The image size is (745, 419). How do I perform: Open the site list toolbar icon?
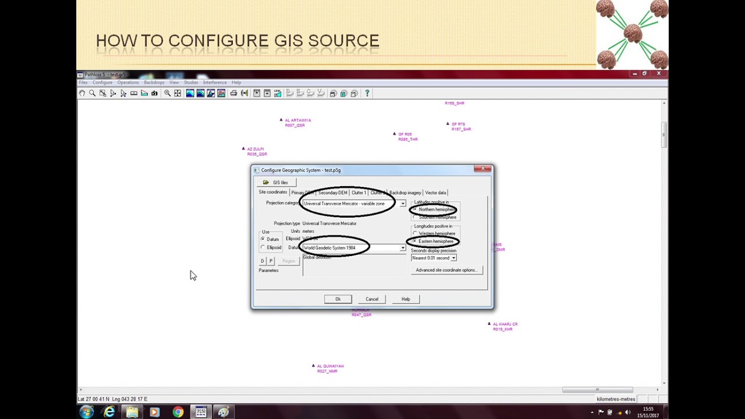pos(257,93)
